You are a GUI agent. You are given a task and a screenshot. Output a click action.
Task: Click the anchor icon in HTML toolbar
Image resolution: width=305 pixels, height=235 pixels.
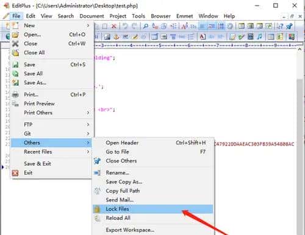click(x=117, y=37)
